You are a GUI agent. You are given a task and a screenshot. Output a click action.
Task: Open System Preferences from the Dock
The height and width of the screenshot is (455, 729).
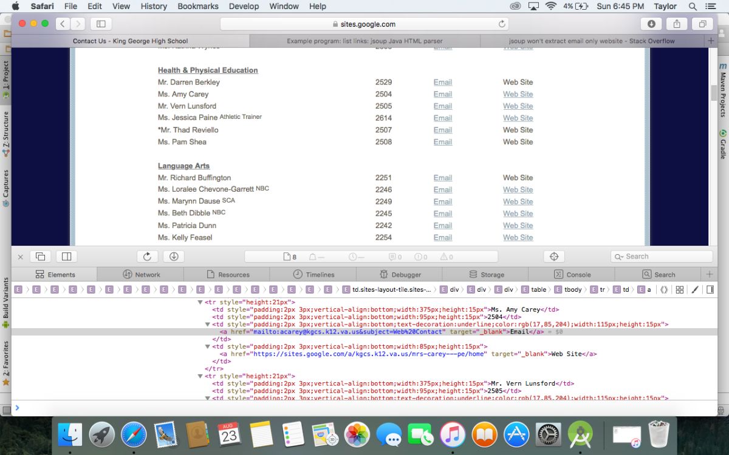click(x=549, y=434)
